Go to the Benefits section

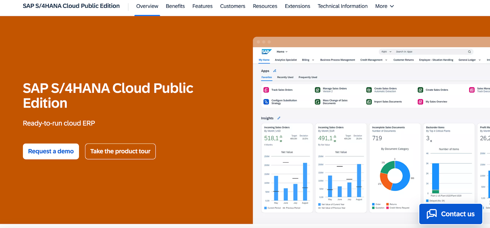[175, 6]
